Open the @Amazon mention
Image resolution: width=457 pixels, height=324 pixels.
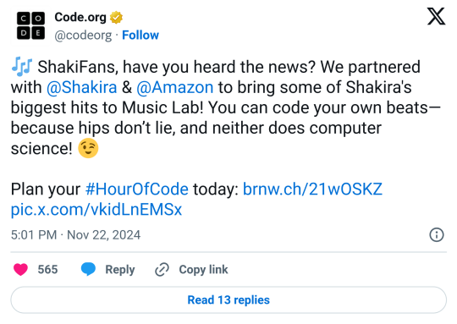pyautogui.click(x=175, y=87)
